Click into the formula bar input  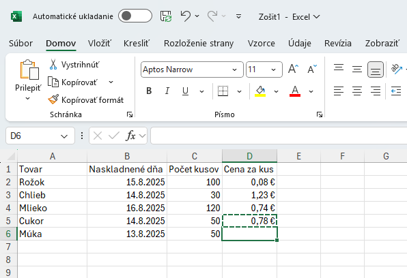tap(279, 136)
